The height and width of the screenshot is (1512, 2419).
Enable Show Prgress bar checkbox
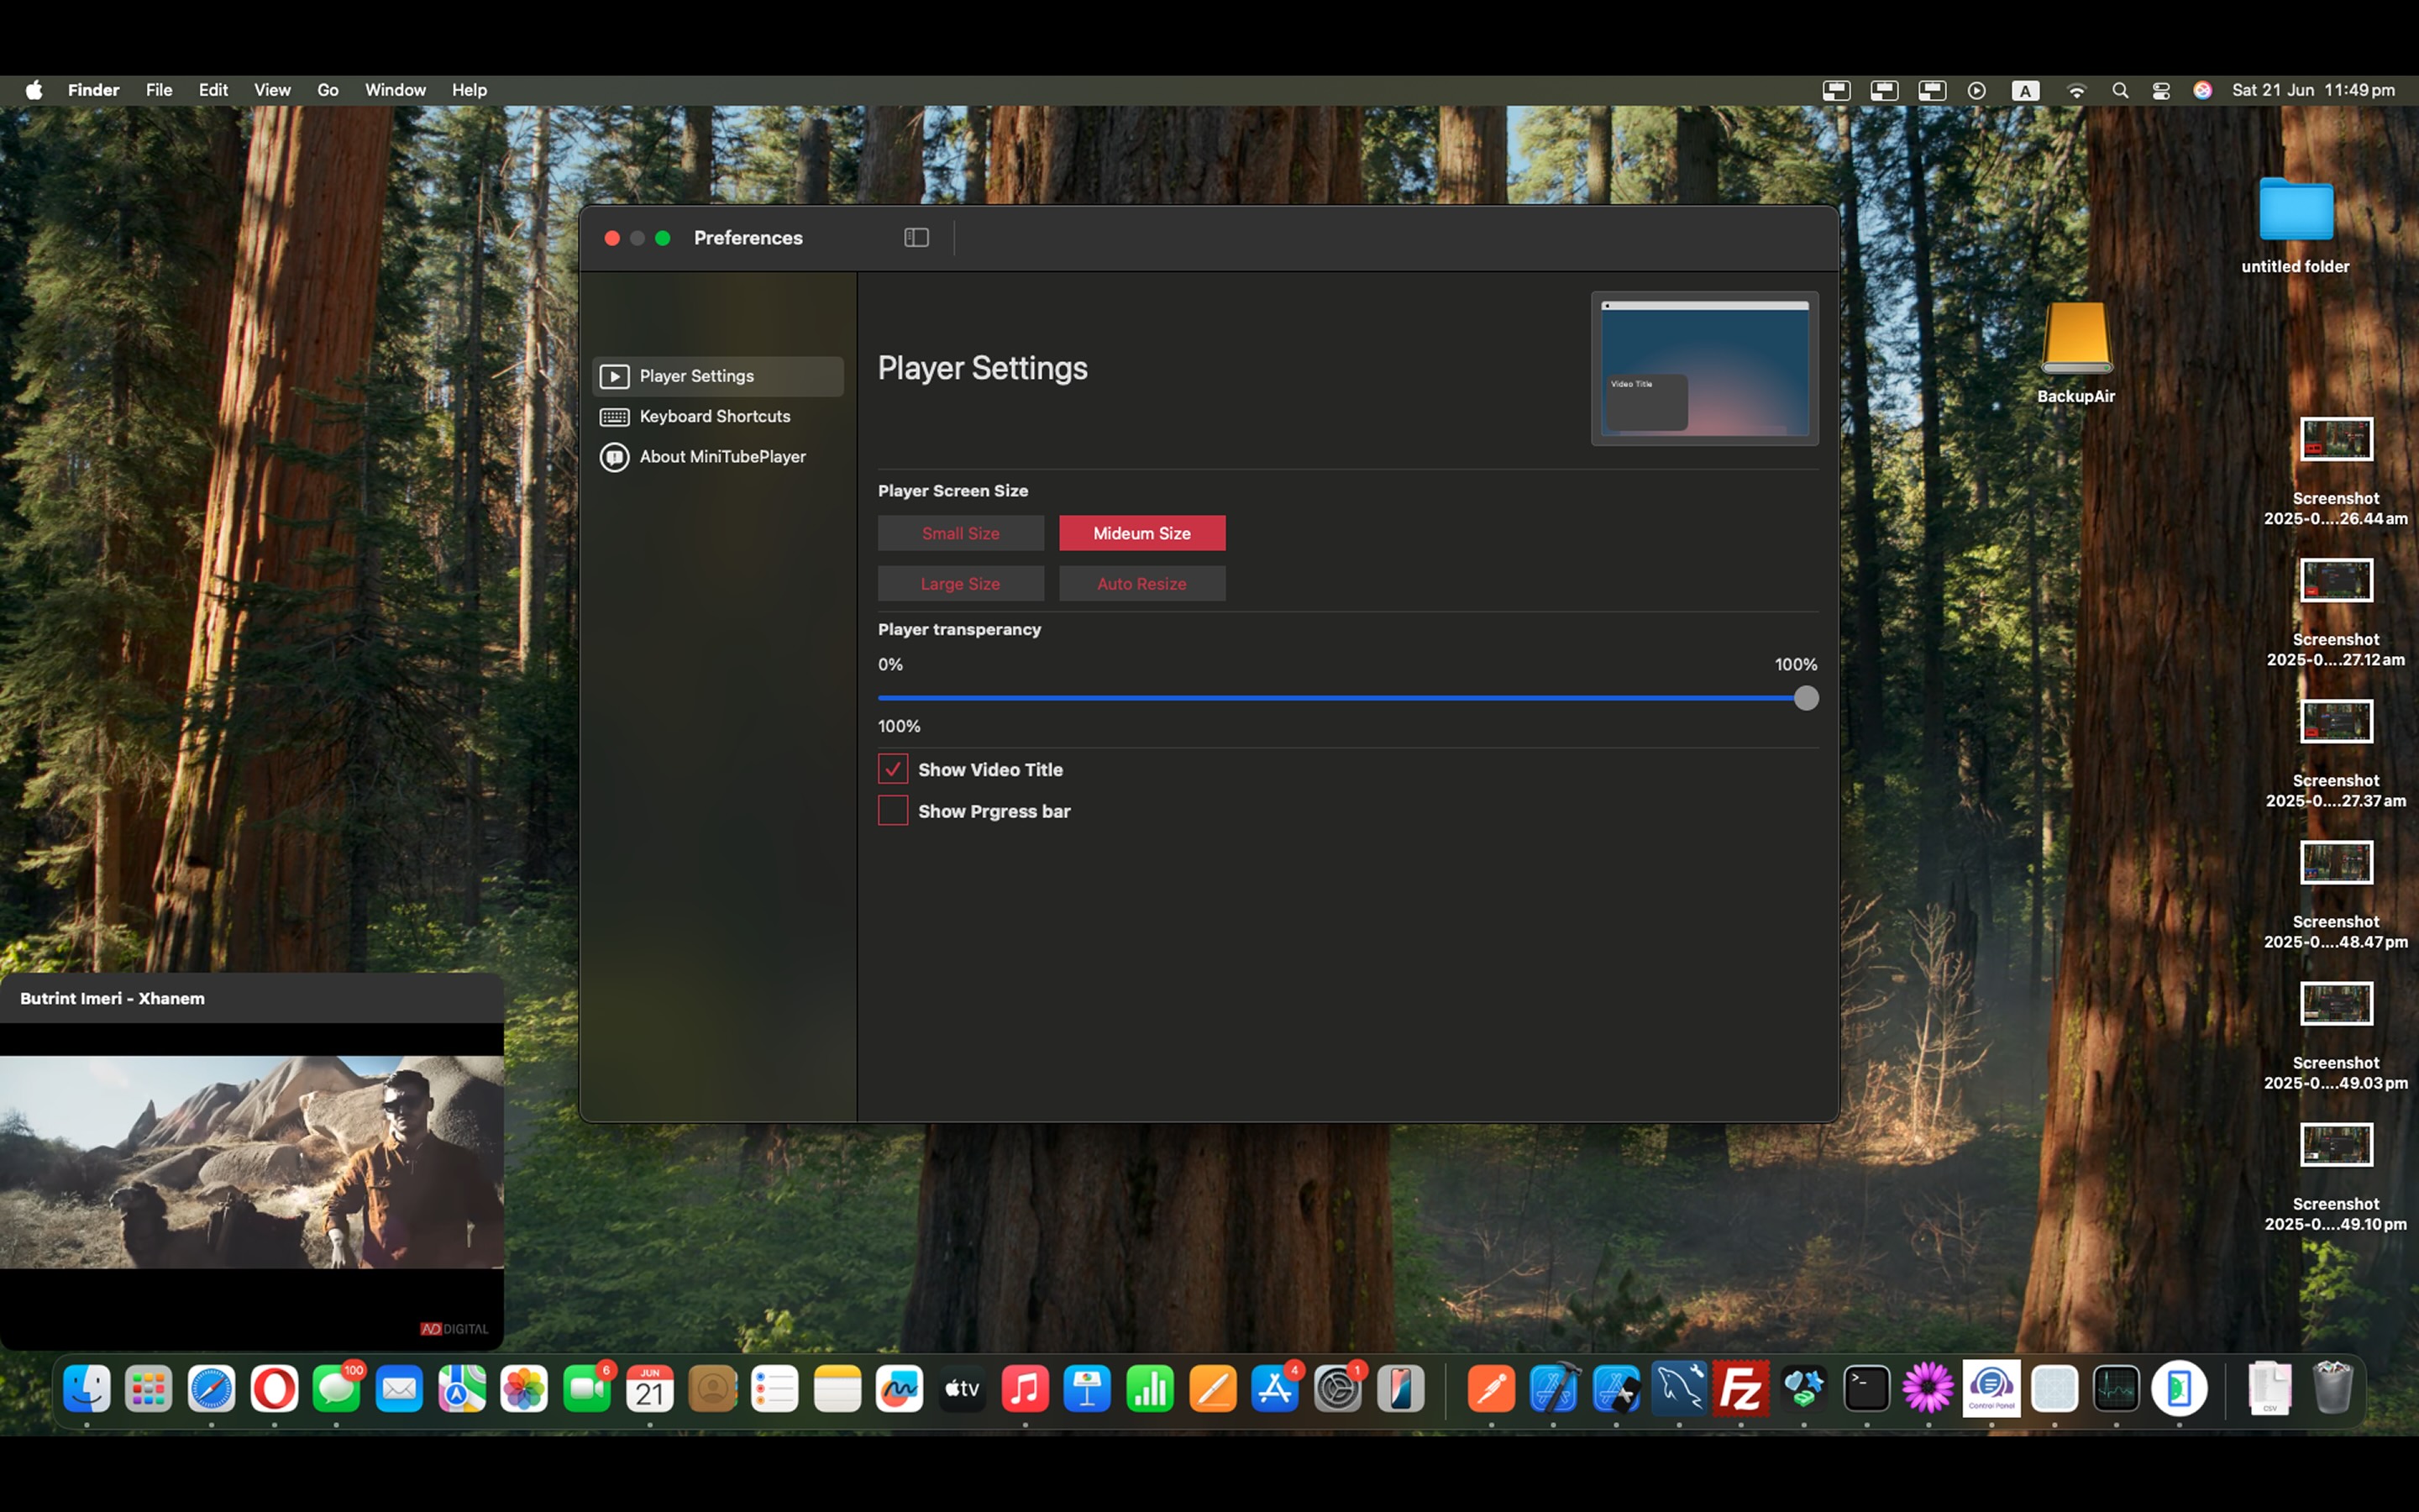893,811
